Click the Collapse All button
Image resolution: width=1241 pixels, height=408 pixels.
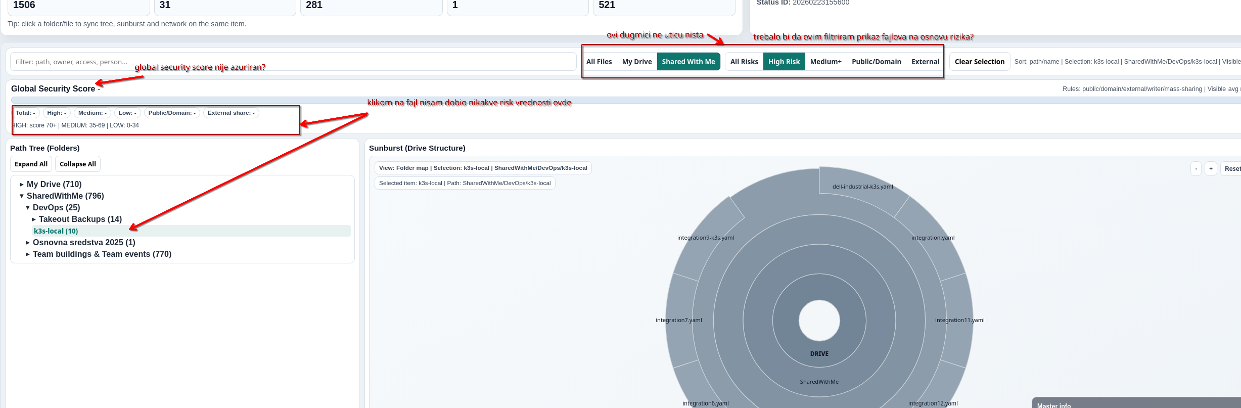coord(78,164)
